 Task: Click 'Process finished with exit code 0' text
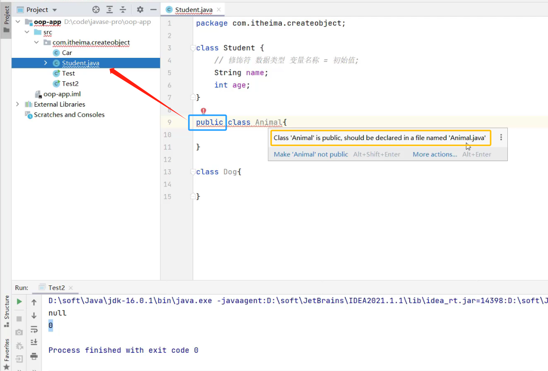click(x=123, y=350)
